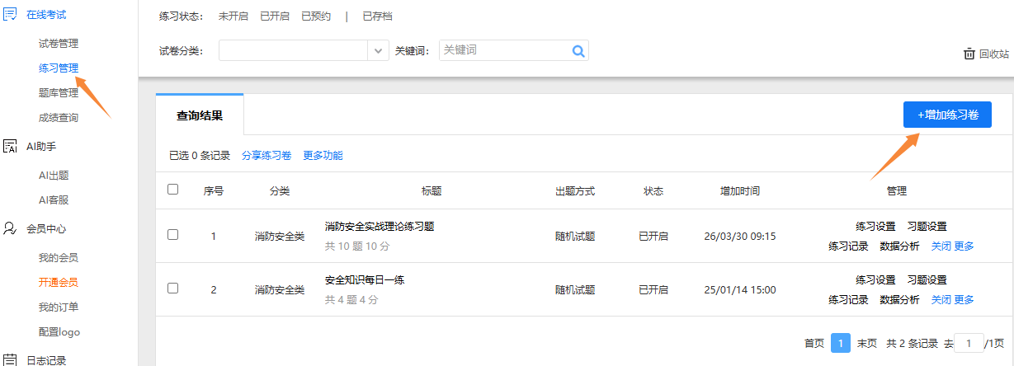Open 我的会员 in the sidebar
This screenshot has width=1014, height=366.
[59, 257]
